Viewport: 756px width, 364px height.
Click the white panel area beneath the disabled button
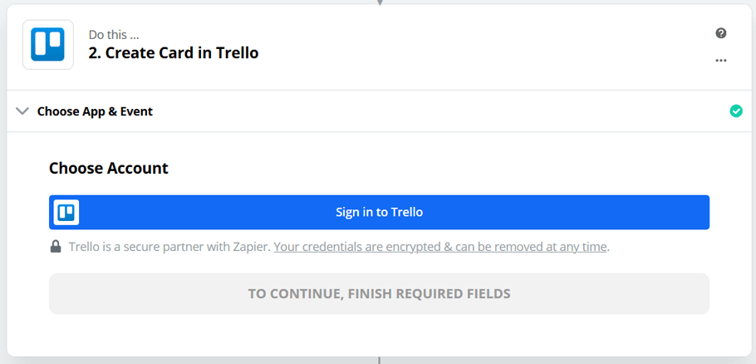[x=379, y=334]
